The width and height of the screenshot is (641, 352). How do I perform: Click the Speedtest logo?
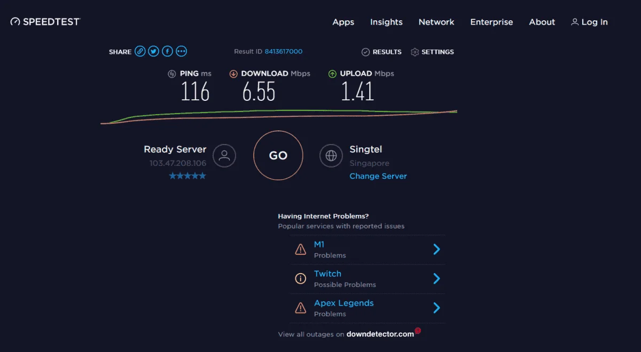(x=45, y=22)
